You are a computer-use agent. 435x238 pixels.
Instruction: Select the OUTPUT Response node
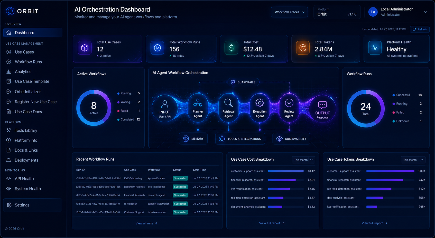tap(322, 109)
